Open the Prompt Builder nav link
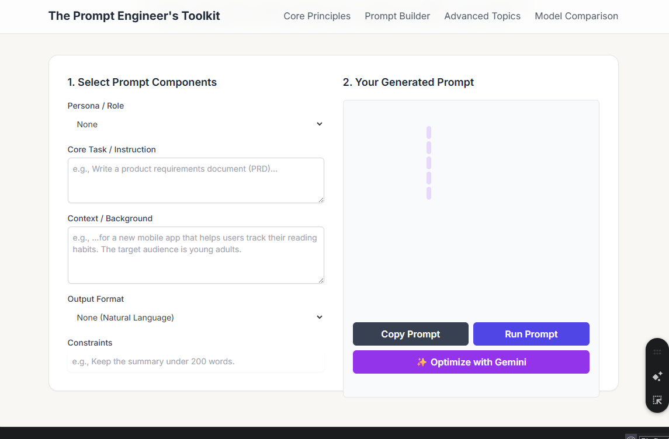Image resolution: width=669 pixels, height=439 pixels. click(397, 16)
